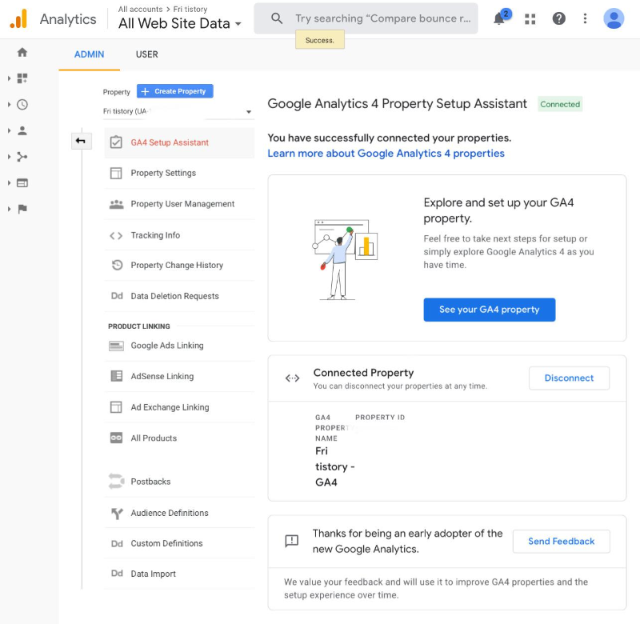Image resolution: width=640 pixels, height=624 pixels.
Task: Click the Create Property button
Action: [174, 91]
